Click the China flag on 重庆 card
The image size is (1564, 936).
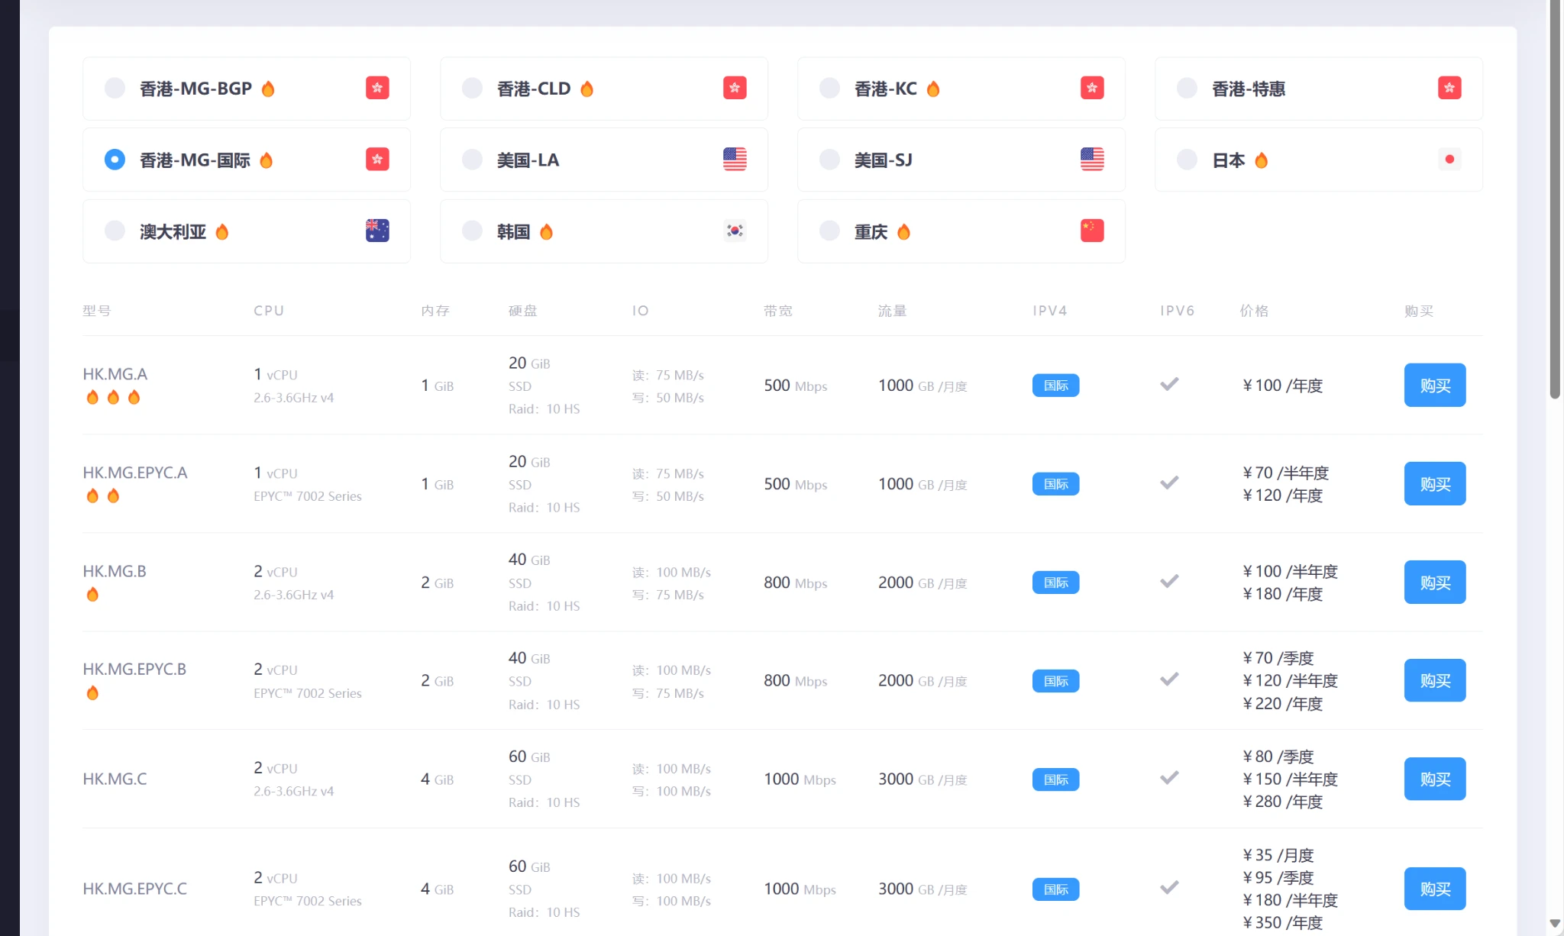coord(1092,231)
